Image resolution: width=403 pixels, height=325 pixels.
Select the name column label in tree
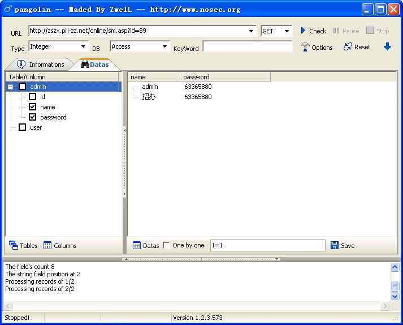click(47, 107)
